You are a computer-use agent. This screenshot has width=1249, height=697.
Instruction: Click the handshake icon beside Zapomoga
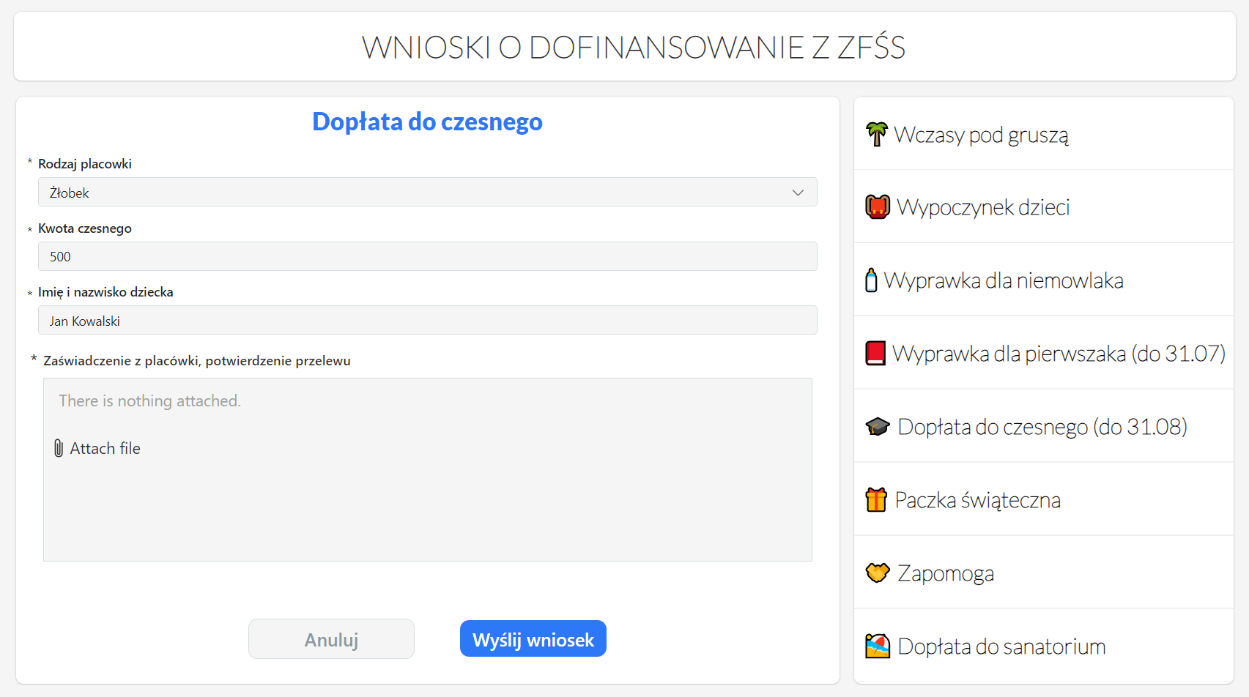[x=877, y=573]
